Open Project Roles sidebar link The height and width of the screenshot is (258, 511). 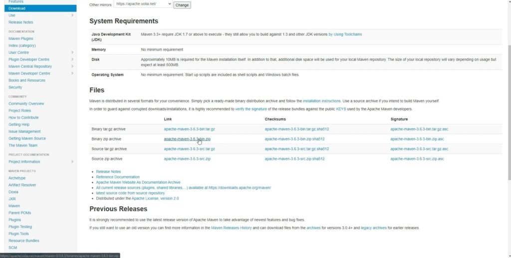(x=19, y=110)
